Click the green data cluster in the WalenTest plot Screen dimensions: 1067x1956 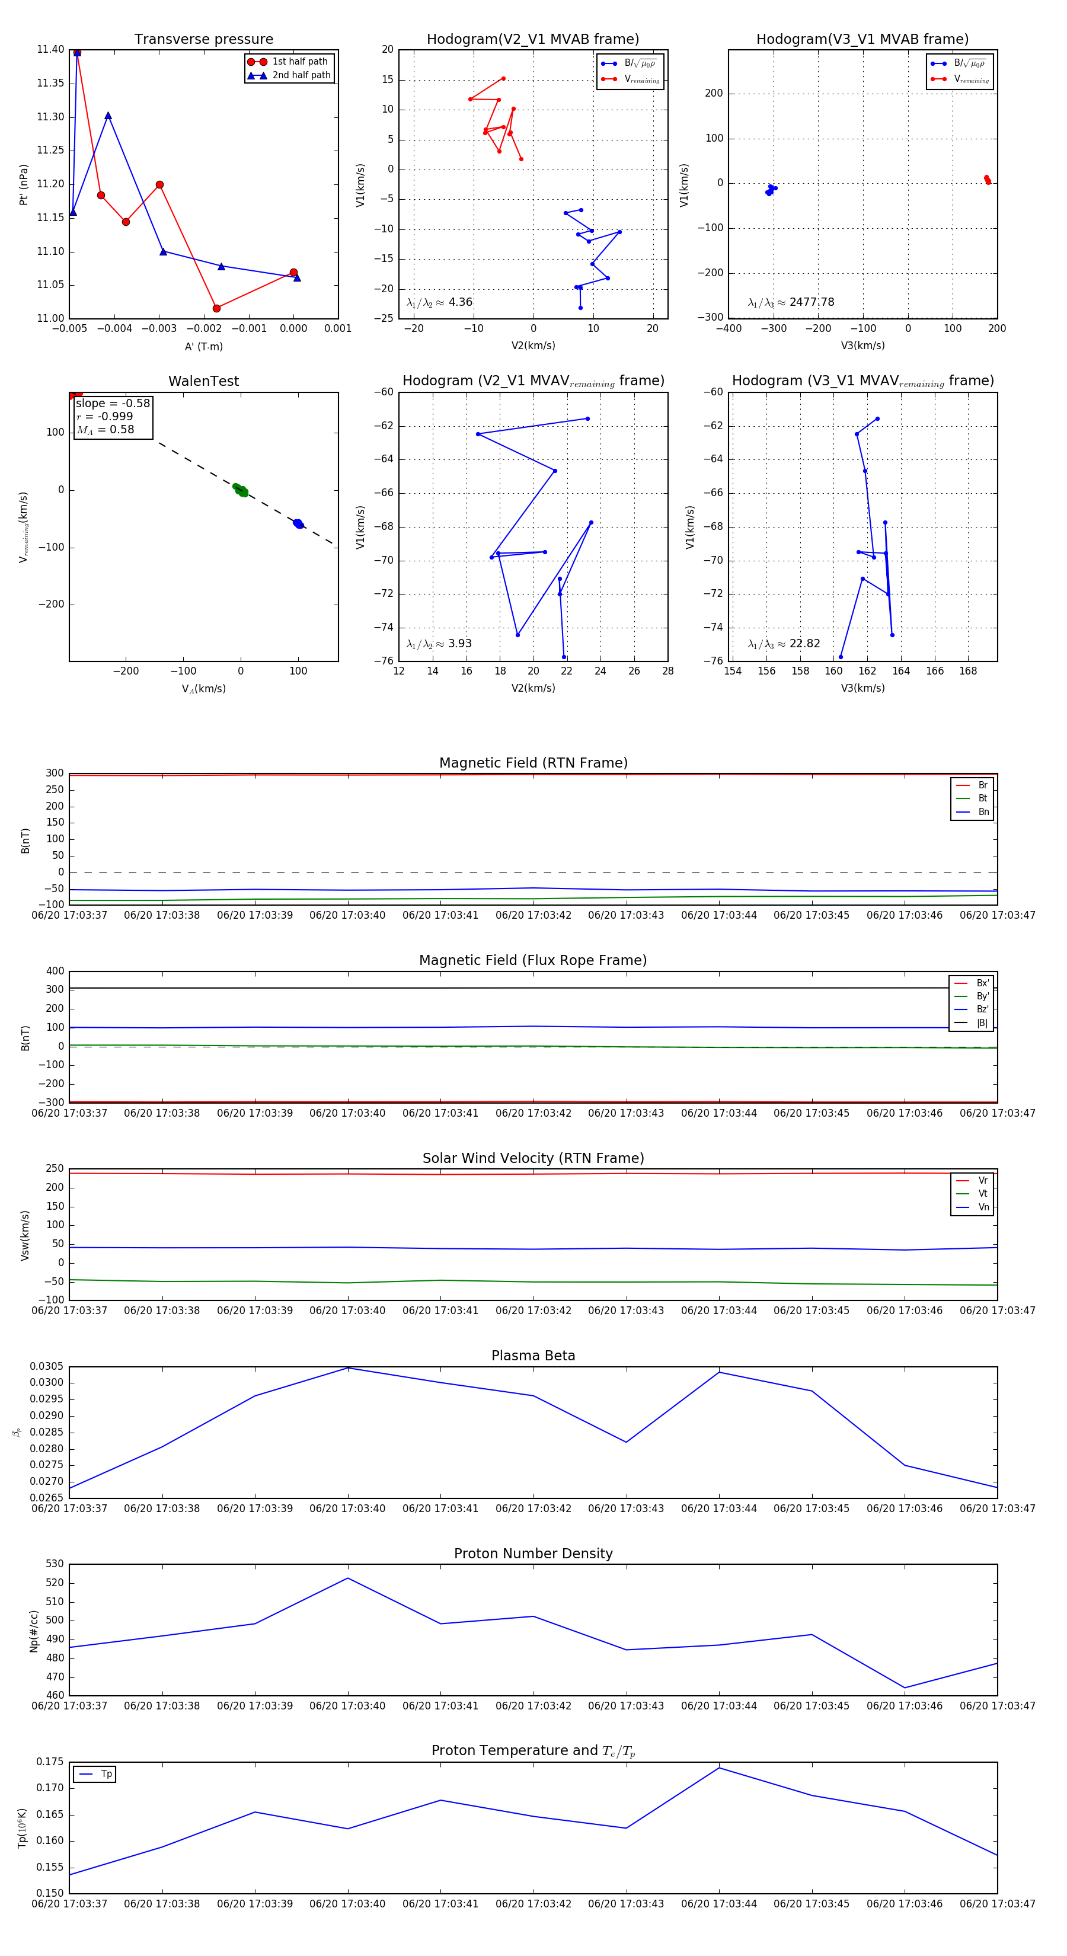pos(240,491)
